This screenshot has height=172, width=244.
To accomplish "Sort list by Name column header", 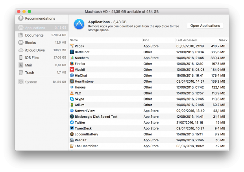I will [x=74, y=40].
